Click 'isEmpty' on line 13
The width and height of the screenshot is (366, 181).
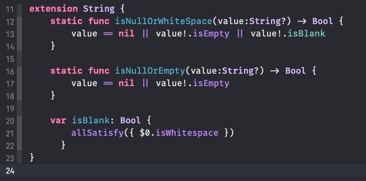211,34
